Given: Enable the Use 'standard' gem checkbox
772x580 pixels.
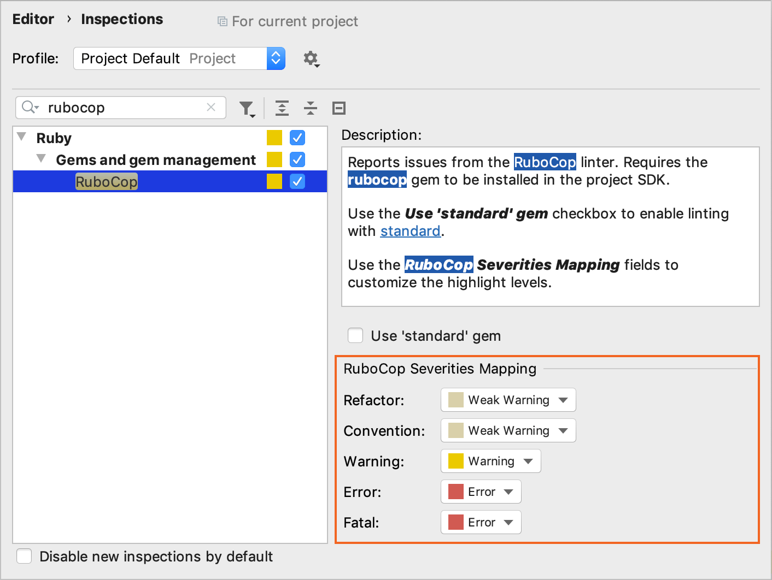Looking at the screenshot, I should 355,335.
